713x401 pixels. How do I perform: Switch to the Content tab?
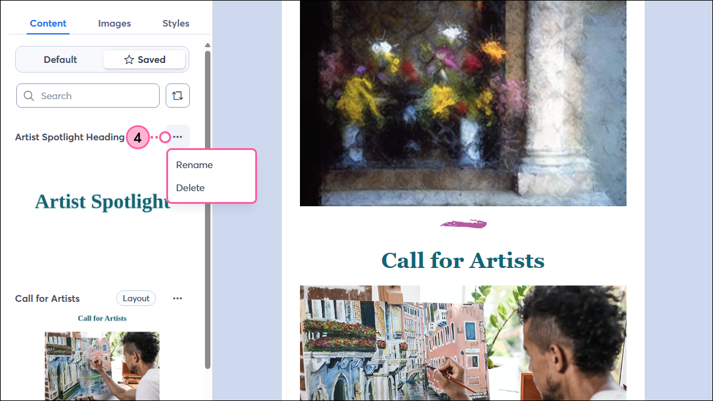(48, 23)
